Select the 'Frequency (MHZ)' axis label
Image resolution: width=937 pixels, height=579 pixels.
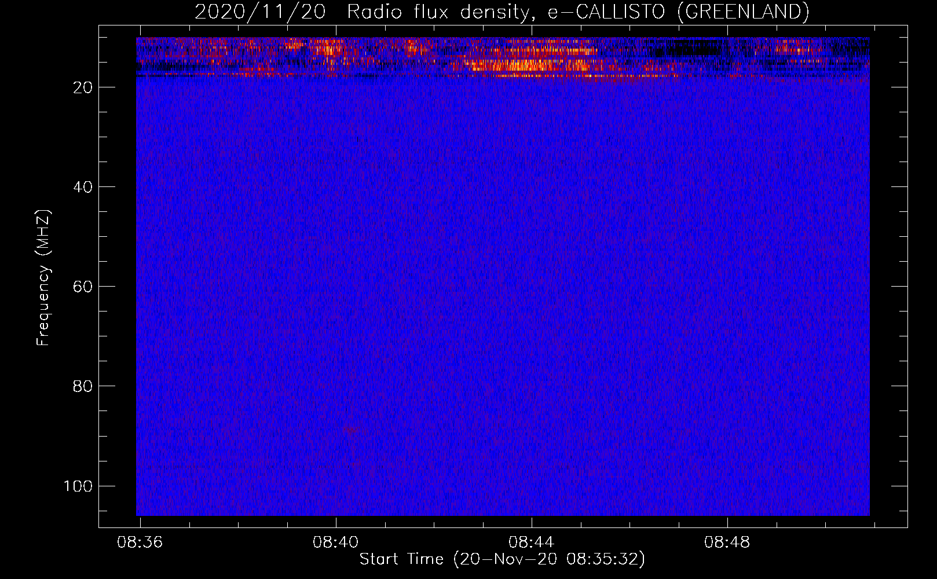43,277
